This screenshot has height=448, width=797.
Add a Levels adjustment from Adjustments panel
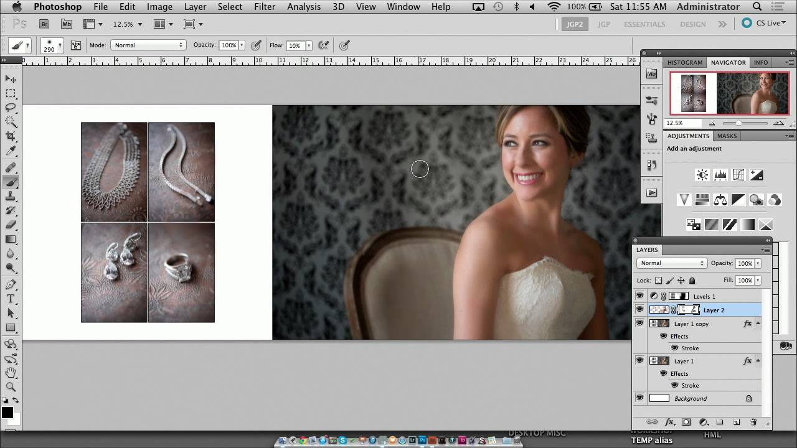tap(720, 175)
